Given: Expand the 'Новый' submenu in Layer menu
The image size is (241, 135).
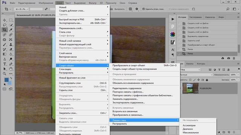Looking at the screenshot, I should click(83, 7).
